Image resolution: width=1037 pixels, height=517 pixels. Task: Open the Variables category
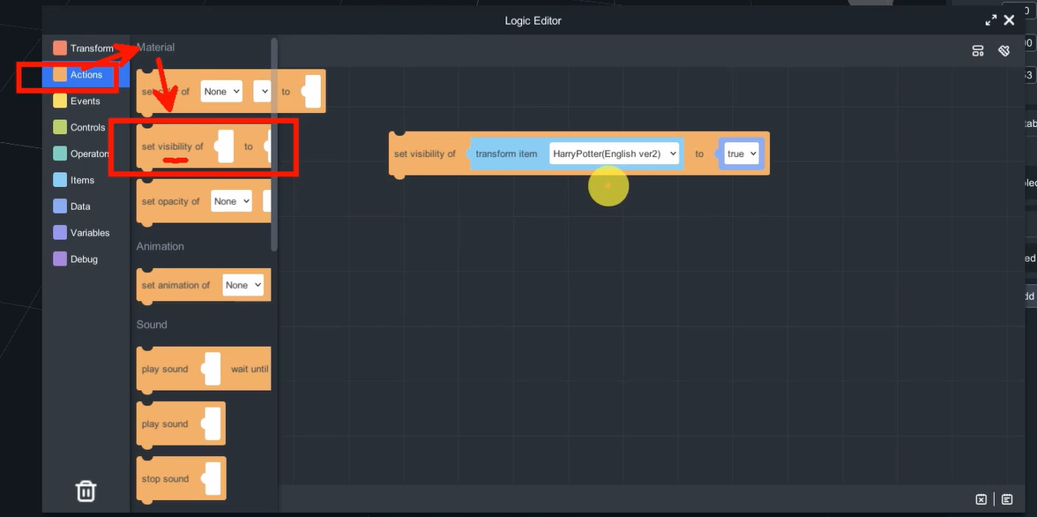tap(89, 233)
